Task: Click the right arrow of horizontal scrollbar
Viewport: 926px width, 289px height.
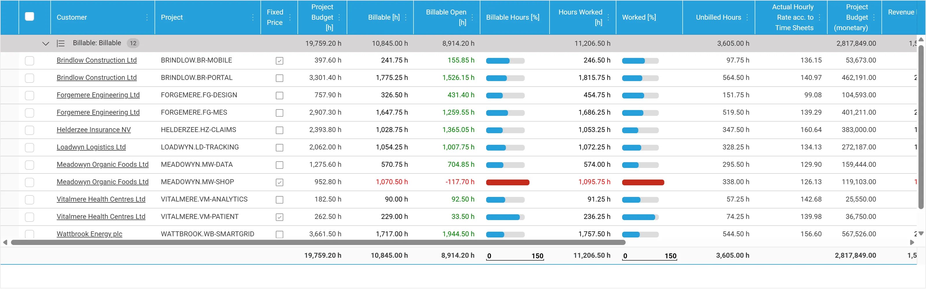Action: (x=912, y=243)
